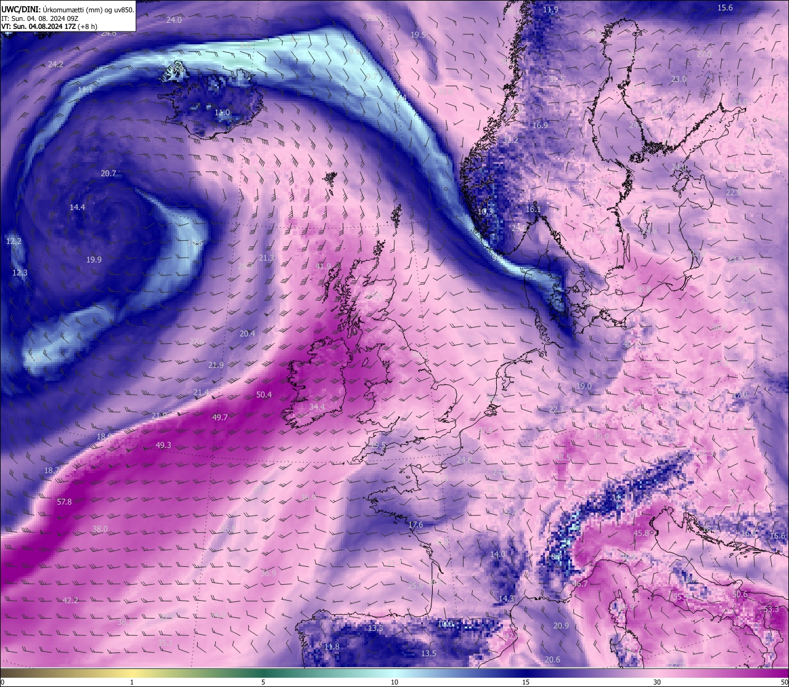Click the 20.4 map value
789x687 pixels.
click(x=247, y=334)
